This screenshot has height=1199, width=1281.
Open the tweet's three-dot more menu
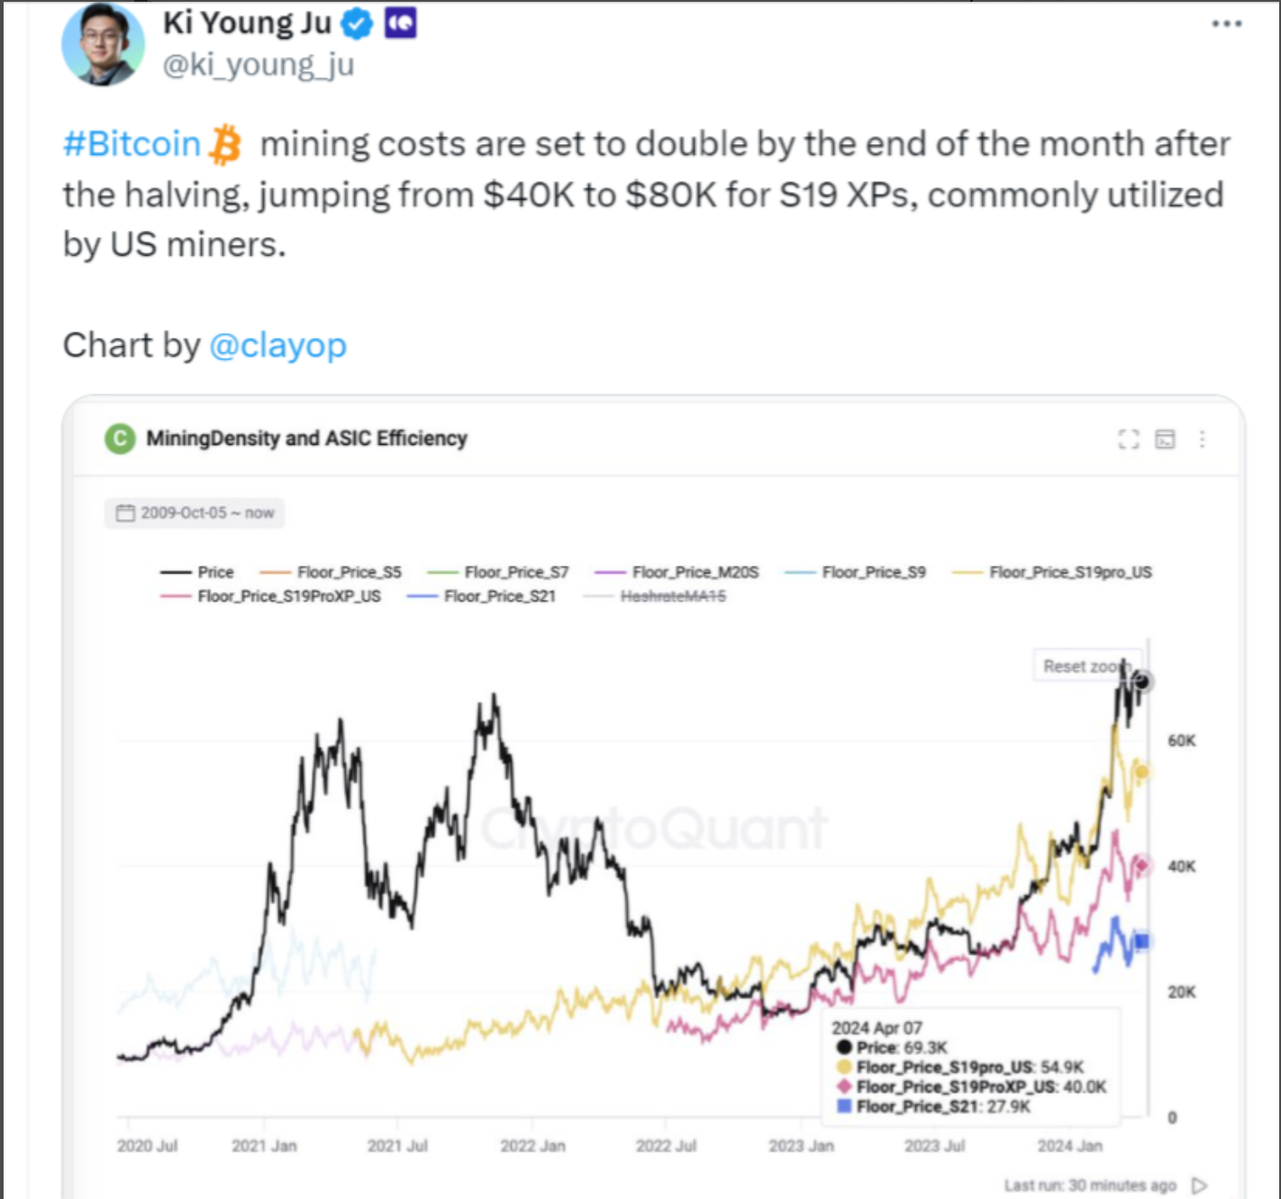pyautogui.click(x=1227, y=23)
